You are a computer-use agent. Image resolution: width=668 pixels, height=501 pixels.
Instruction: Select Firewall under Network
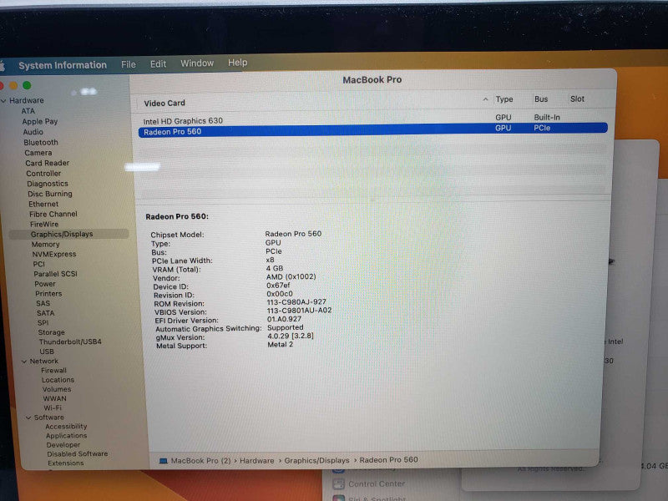[x=53, y=371]
